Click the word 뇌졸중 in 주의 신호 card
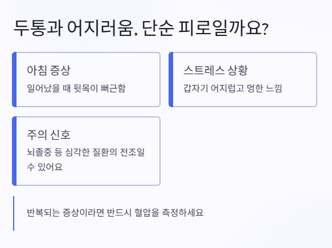The image size is (332, 248). coord(39,152)
